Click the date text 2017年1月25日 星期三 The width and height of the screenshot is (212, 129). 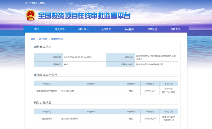coord(36,3)
